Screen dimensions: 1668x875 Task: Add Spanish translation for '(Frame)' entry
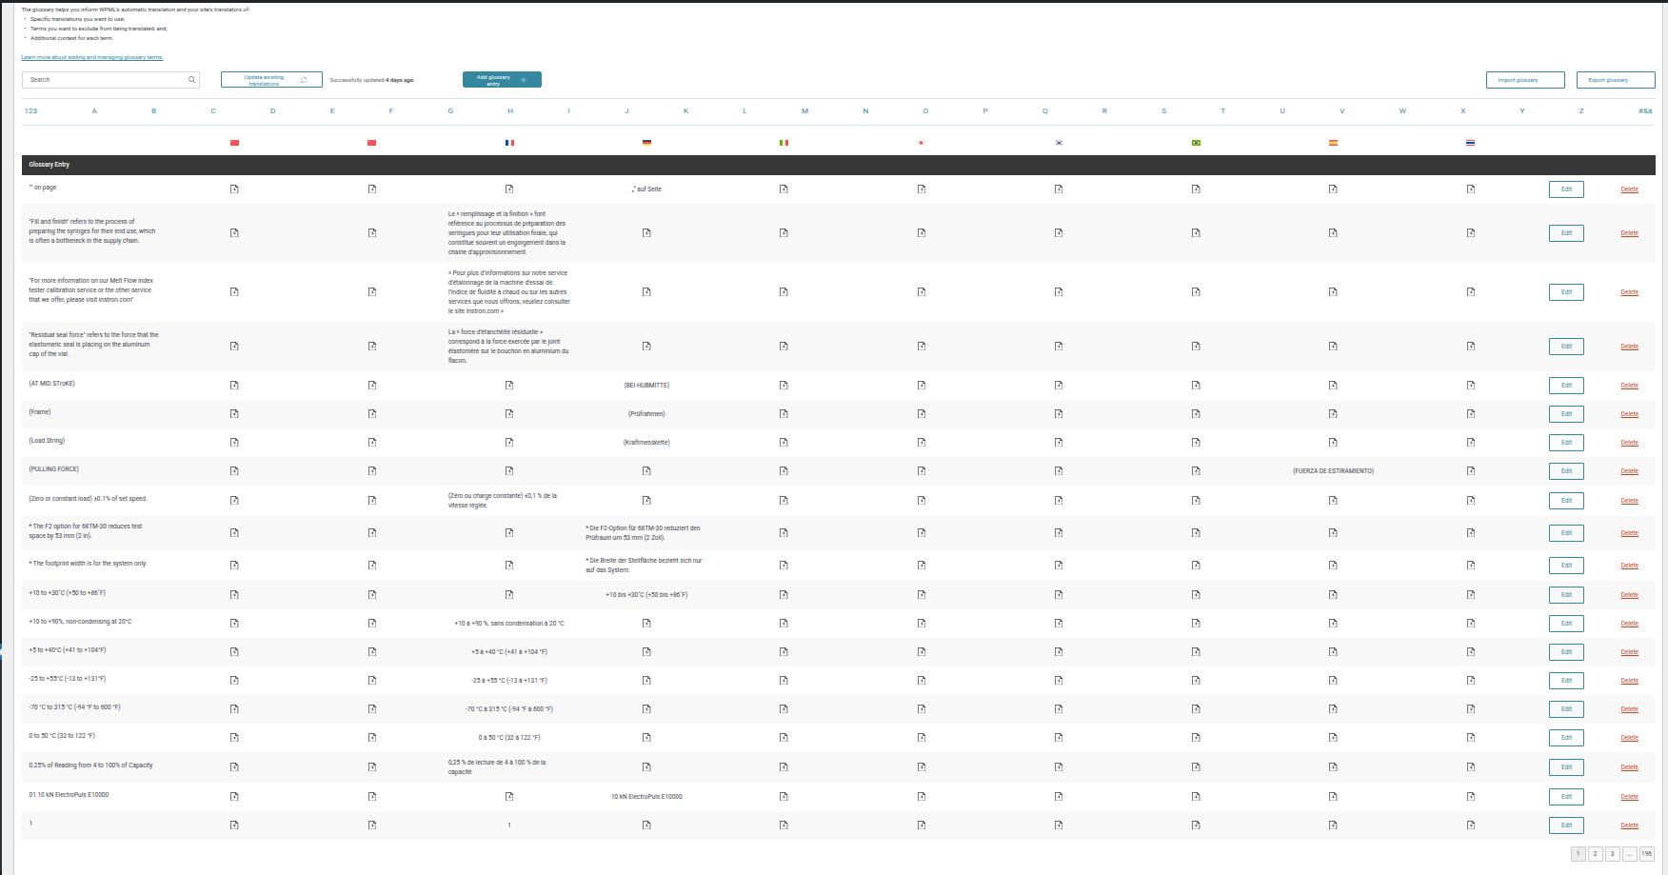[x=1333, y=414]
